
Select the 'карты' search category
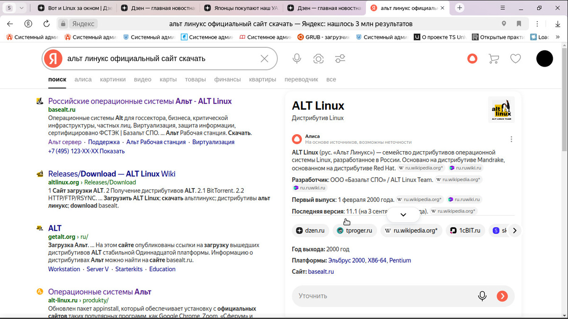coord(168,79)
